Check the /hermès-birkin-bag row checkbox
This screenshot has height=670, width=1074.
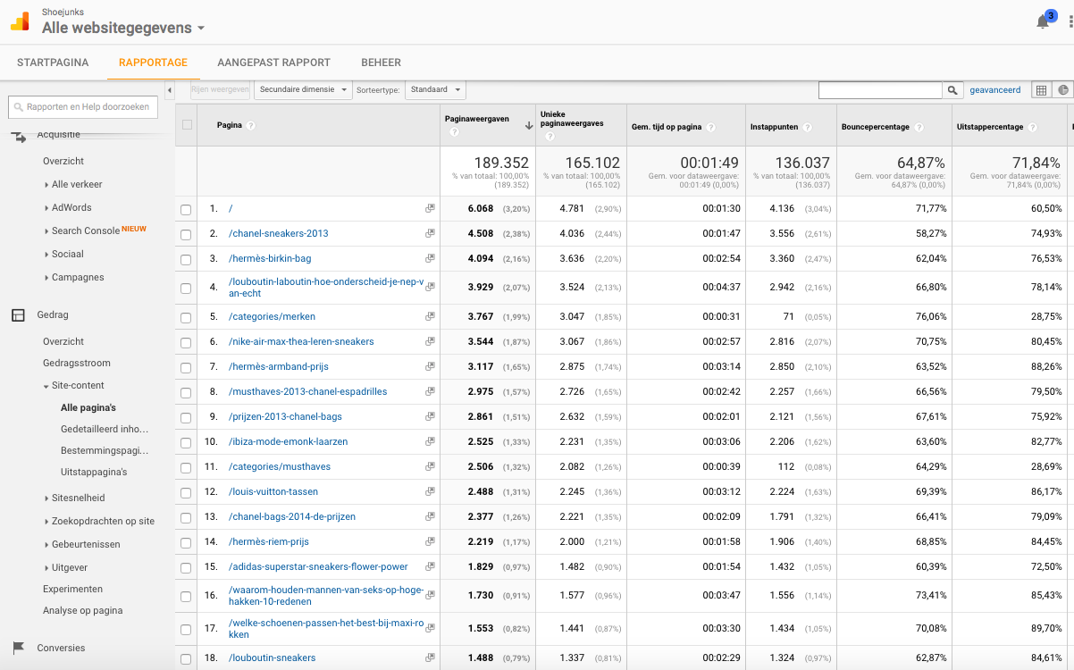186,259
